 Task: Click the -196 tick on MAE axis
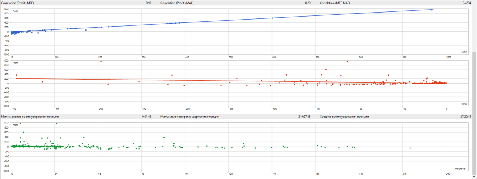point(274,109)
